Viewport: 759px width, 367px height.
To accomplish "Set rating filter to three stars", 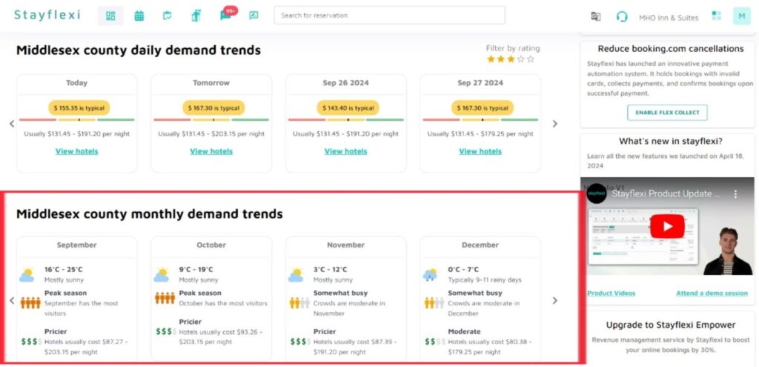I will pyautogui.click(x=511, y=59).
